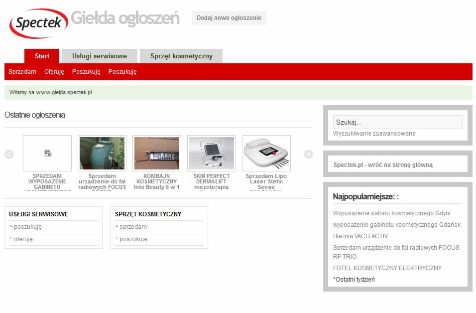Viewport: 476px width, 313px height.
Task: Click the Spectek logo
Action: tap(39, 22)
